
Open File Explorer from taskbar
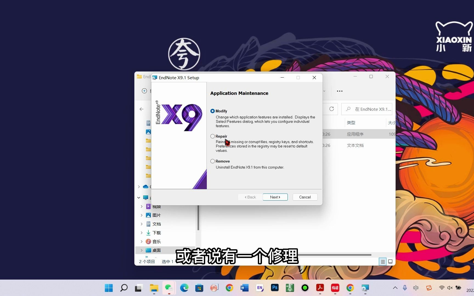(154, 288)
